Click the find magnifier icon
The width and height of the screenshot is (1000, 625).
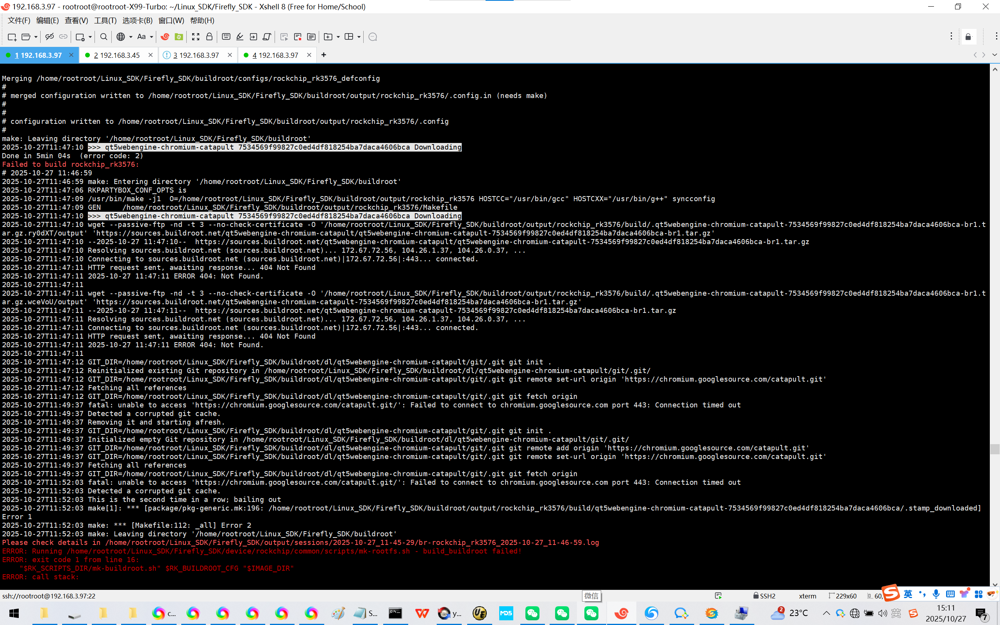pos(104,37)
